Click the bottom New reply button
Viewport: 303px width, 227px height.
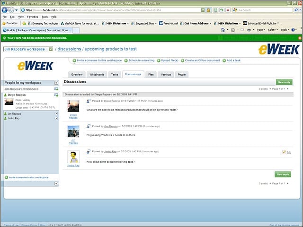click(x=283, y=175)
